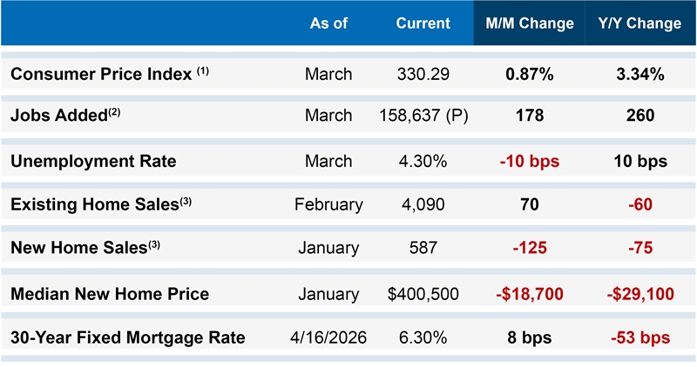Click the 330.29 current CPI value
Image resolution: width=697 pixels, height=367 pixels.
(x=423, y=74)
